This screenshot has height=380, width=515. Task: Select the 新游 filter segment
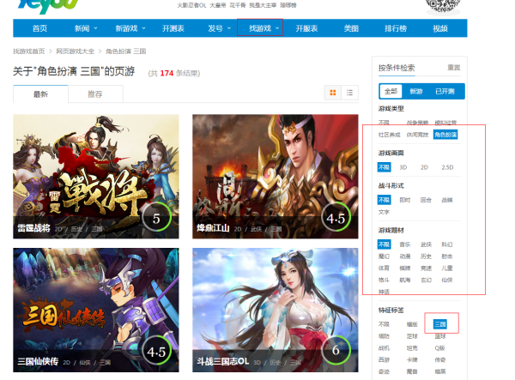click(416, 91)
